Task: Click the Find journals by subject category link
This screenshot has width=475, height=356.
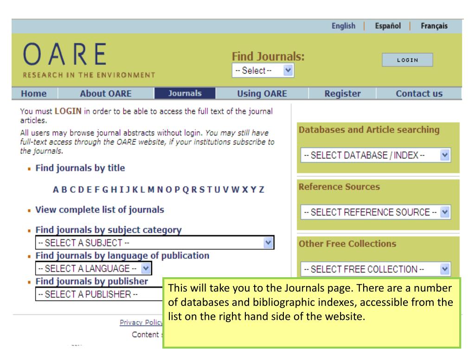Action: (x=109, y=230)
